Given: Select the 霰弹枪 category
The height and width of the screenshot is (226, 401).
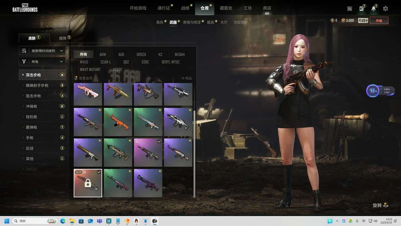Looking at the screenshot, I should coord(42,127).
